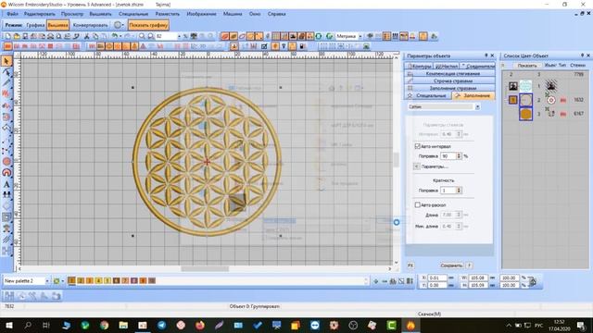Open the Справка menu
The image size is (593, 333).
pyautogui.click(x=276, y=14)
